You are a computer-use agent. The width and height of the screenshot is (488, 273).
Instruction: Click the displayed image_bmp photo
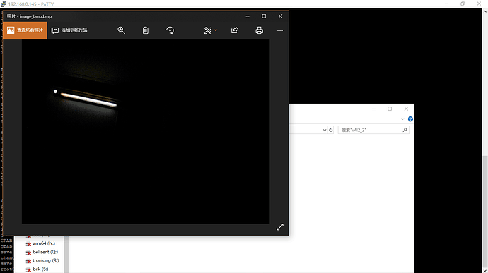(146, 131)
